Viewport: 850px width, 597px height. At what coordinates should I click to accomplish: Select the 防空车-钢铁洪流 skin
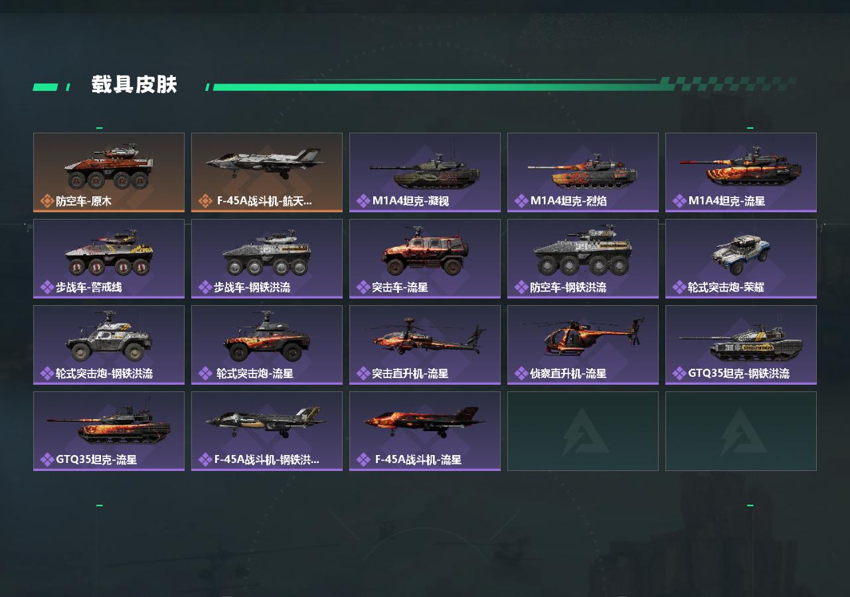[583, 259]
